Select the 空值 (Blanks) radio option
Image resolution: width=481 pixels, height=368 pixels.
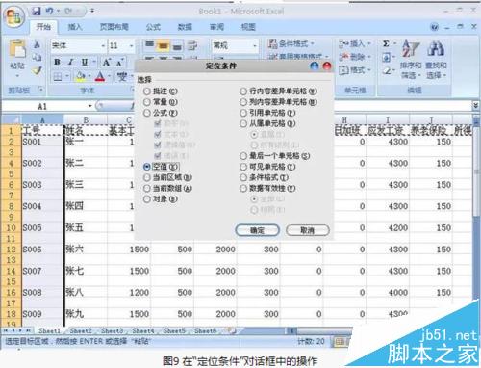click(147, 167)
